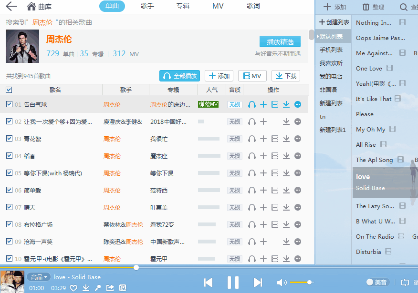Viewport: 418px width, 293px height.
Task: Click the MV button above the song table
Action: (x=252, y=76)
